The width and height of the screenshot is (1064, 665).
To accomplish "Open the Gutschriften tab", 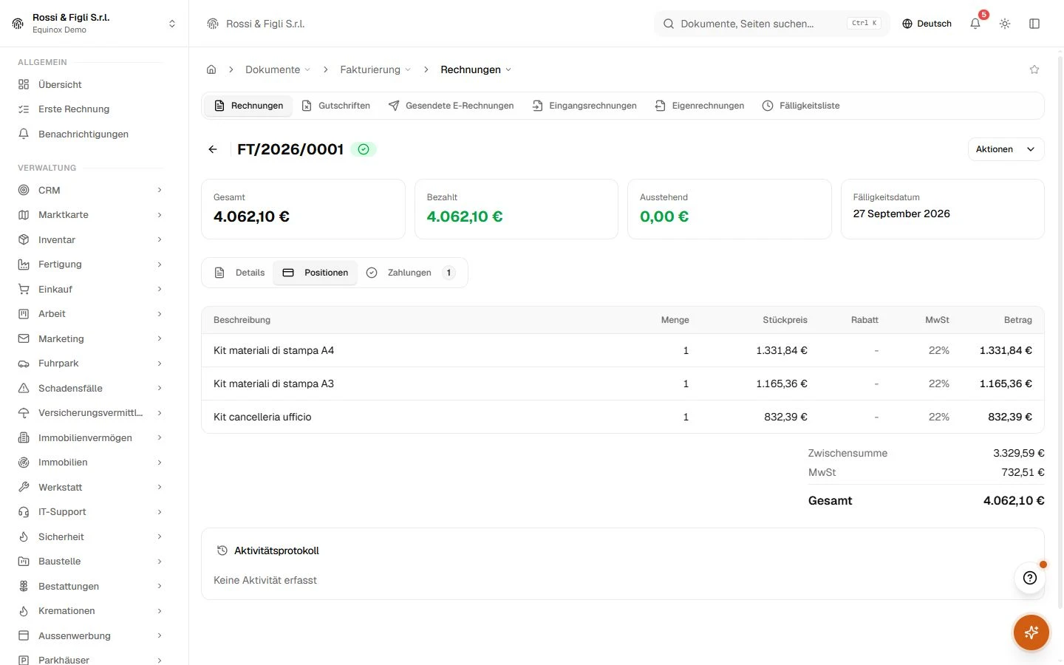I will coord(336,106).
